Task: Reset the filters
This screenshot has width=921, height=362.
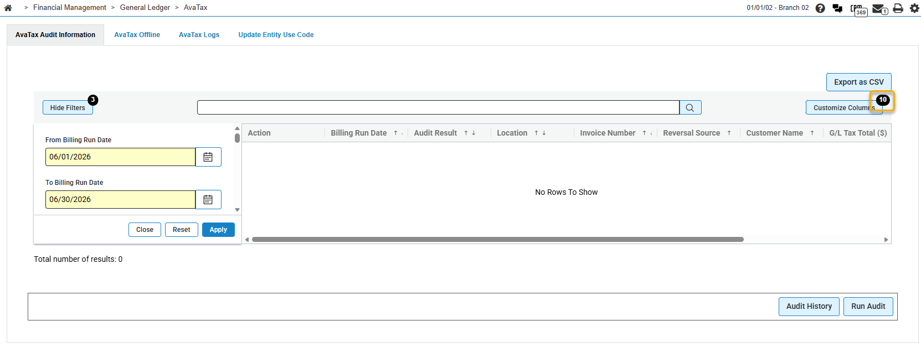Action: (181, 230)
